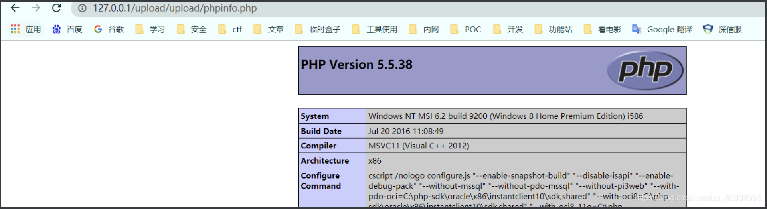Click the Build Date label cell

coord(332,131)
